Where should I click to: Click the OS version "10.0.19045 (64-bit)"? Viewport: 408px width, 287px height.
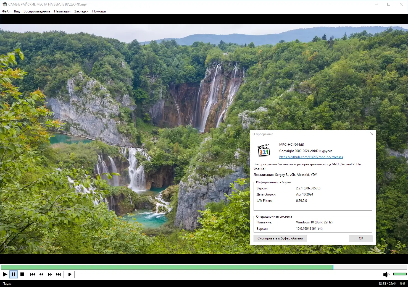(309, 229)
